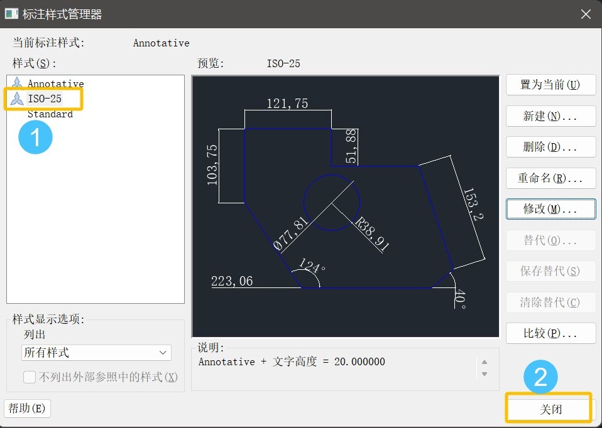This screenshot has width=602, height=428.
Task: Select the ISO-25 dimension style
Action: tap(44, 99)
